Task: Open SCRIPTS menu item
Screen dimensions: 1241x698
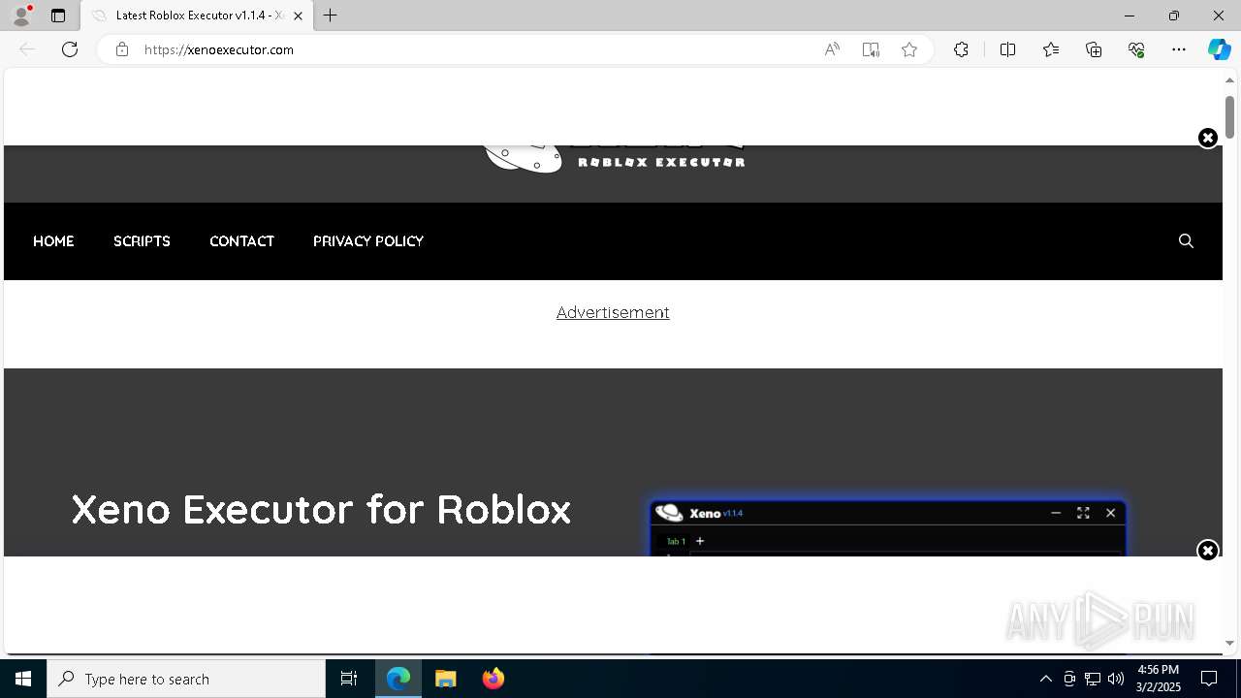Action: (142, 241)
